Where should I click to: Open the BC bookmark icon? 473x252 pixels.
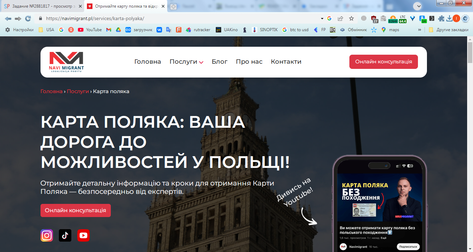(332, 30)
